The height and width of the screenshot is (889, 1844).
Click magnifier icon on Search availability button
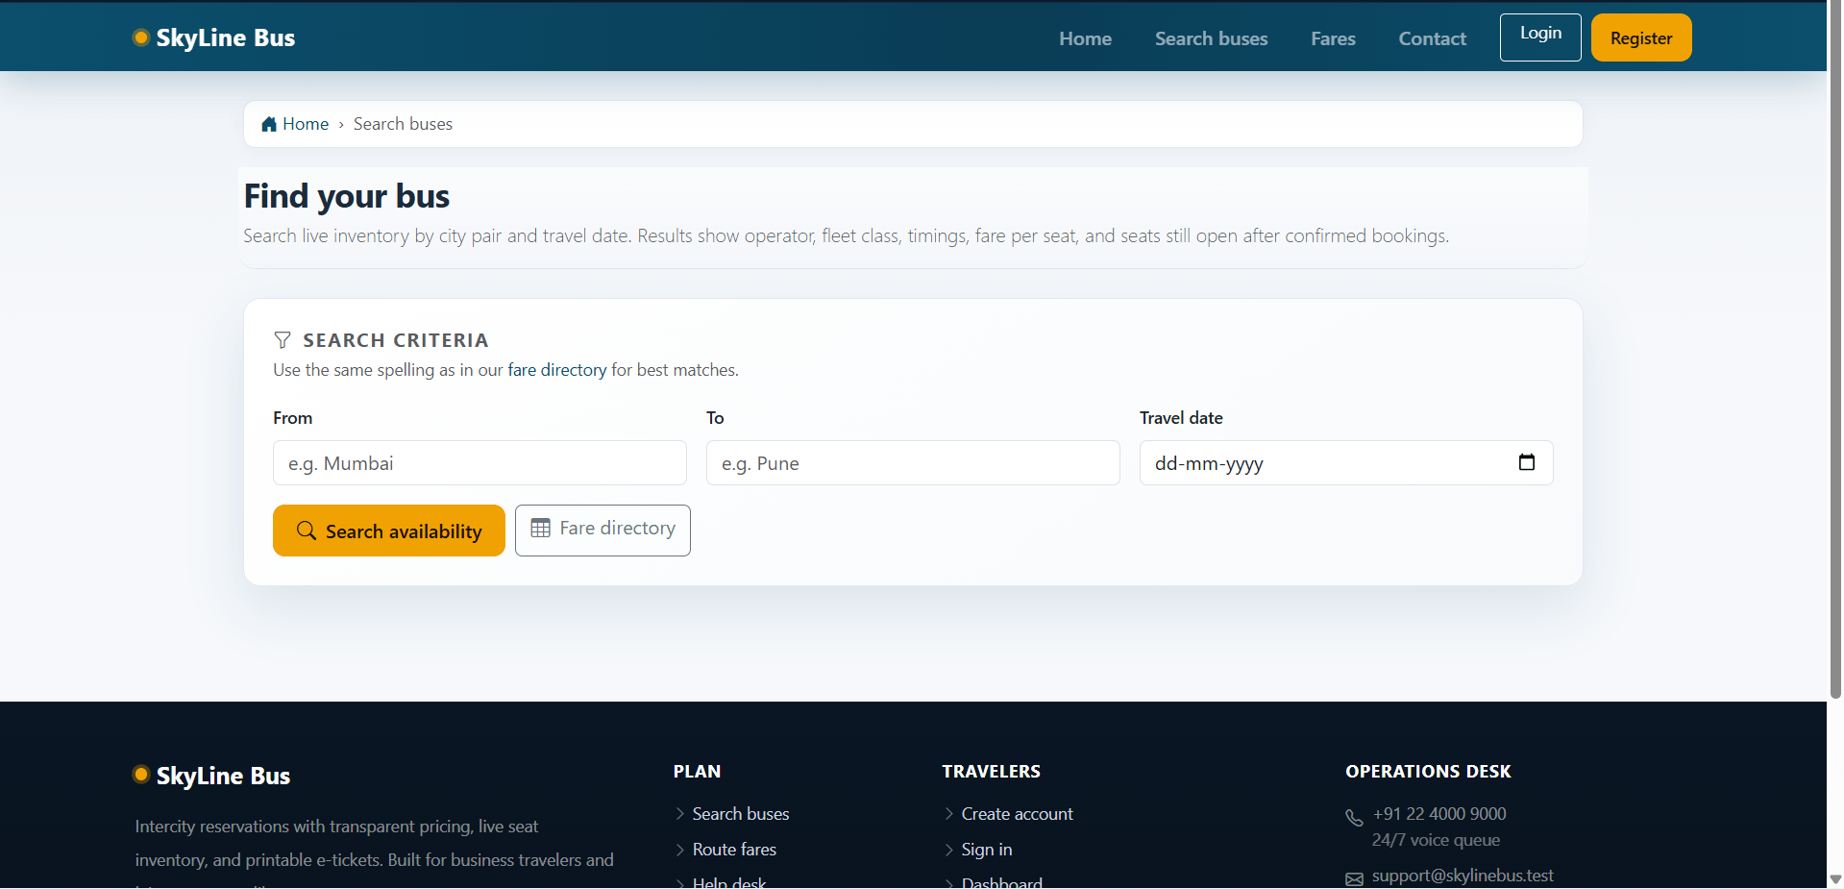307,531
